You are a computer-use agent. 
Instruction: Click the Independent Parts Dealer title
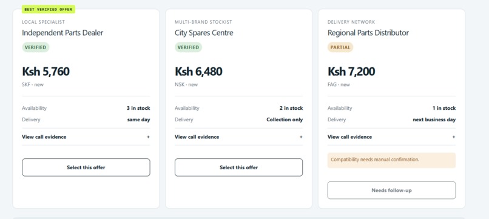click(62, 33)
